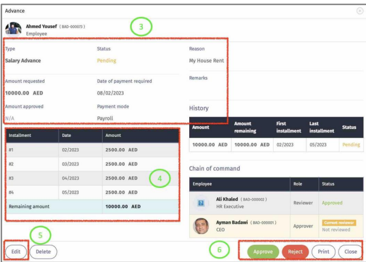The image size is (366, 262).
Task: Click the Ahmed Yousef employee name
Action: tap(41, 26)
